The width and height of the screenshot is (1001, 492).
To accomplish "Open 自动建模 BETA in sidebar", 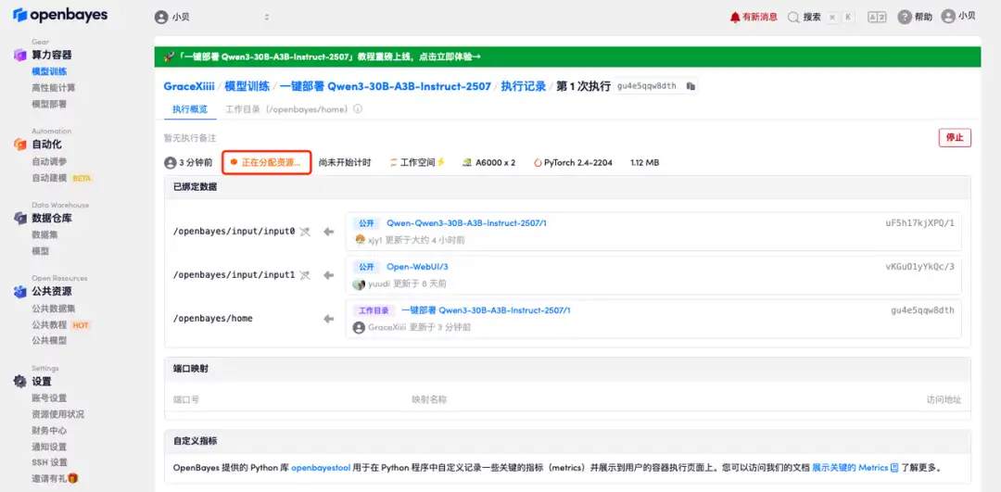I will (62, 178).
